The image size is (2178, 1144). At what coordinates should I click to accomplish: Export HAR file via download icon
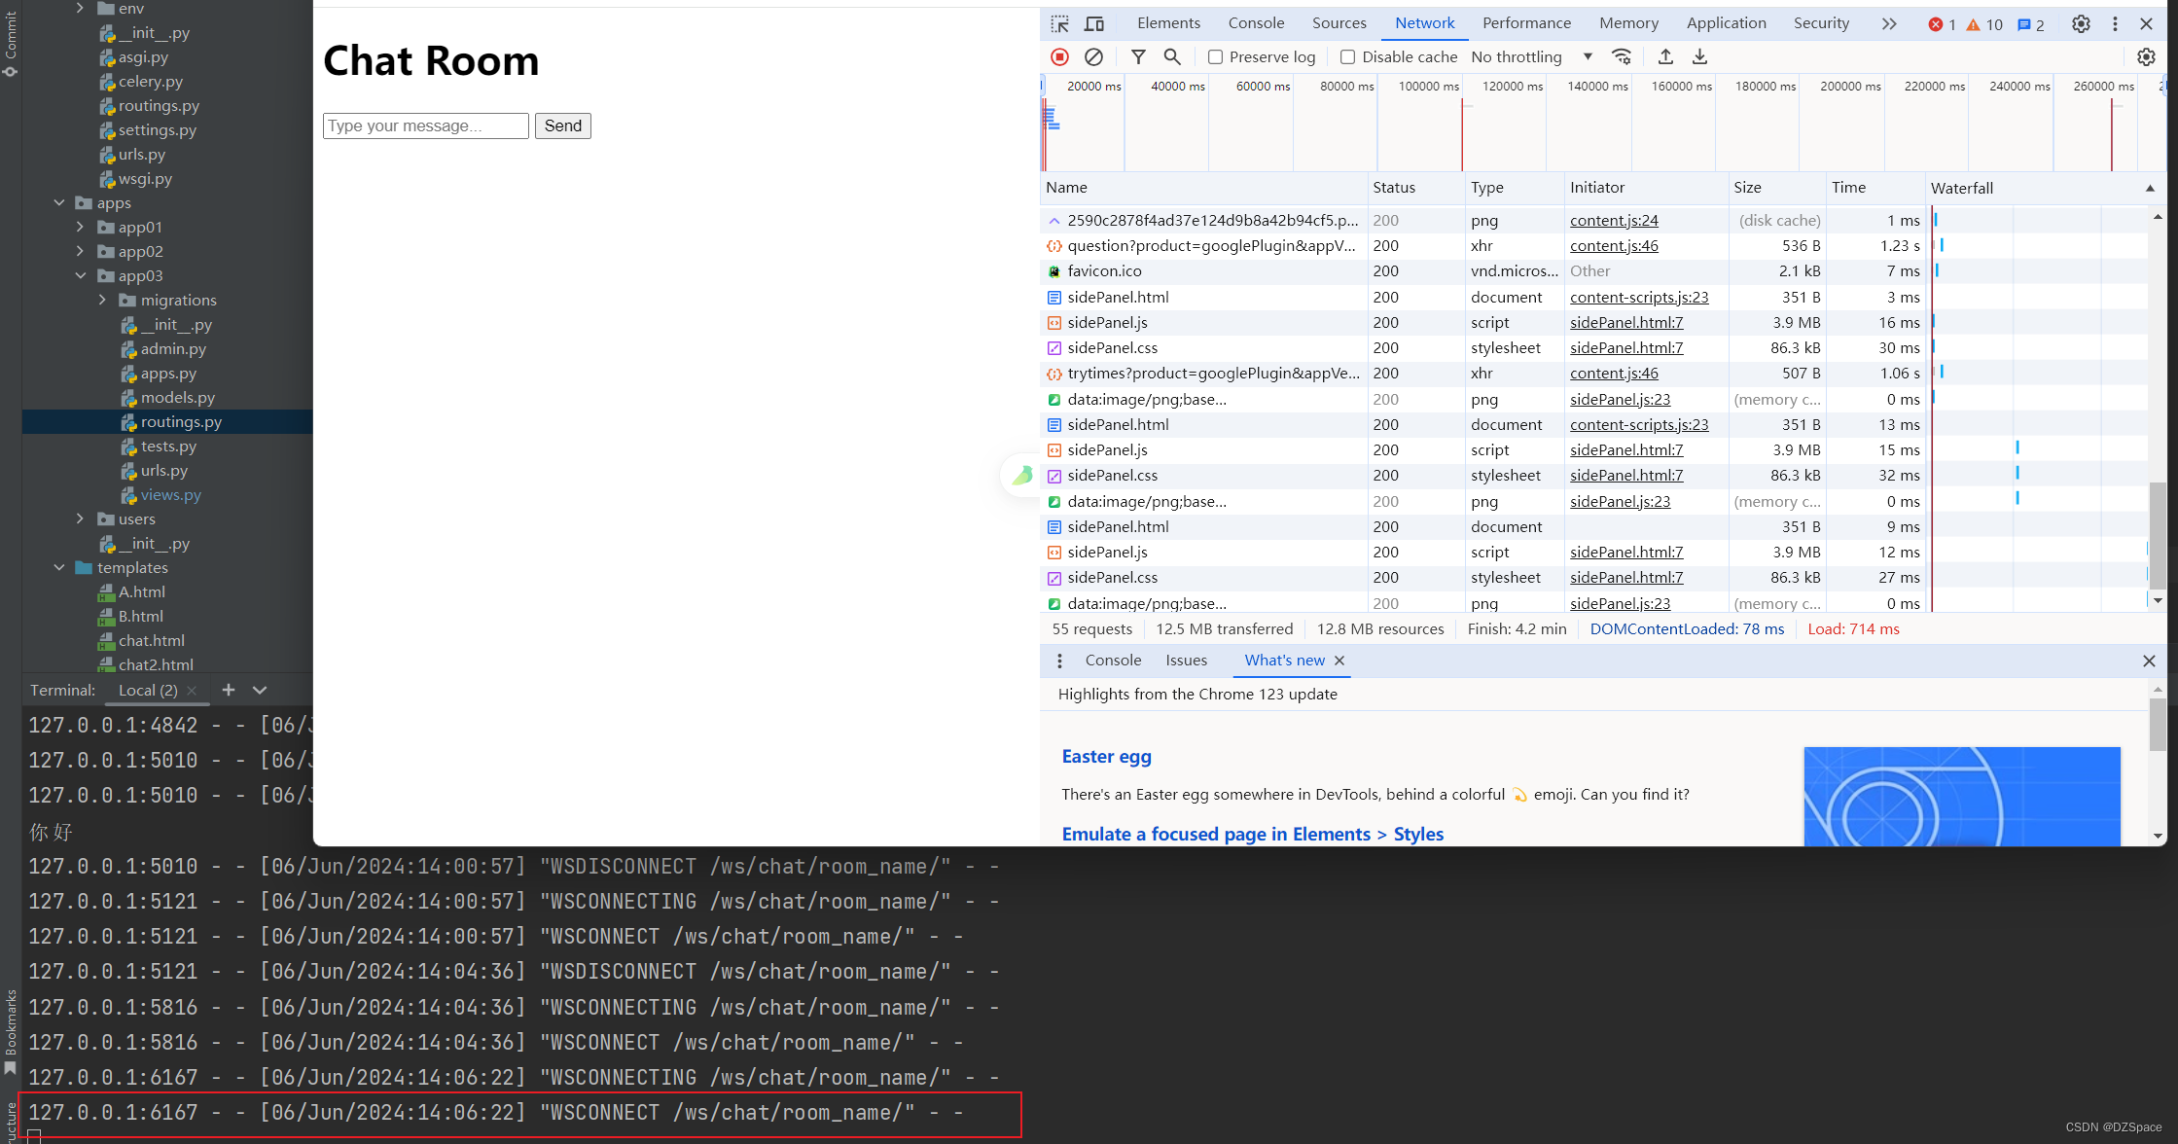(1699, 56)
